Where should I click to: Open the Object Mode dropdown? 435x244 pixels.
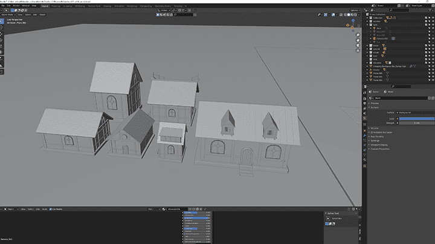tap(8, 14)
